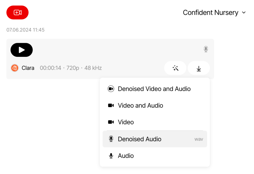Select Denoised Video and Audio option

[x=155, y=89]
